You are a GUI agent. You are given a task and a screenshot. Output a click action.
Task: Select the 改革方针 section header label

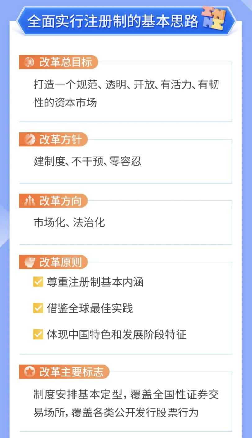tap(61, 139)
